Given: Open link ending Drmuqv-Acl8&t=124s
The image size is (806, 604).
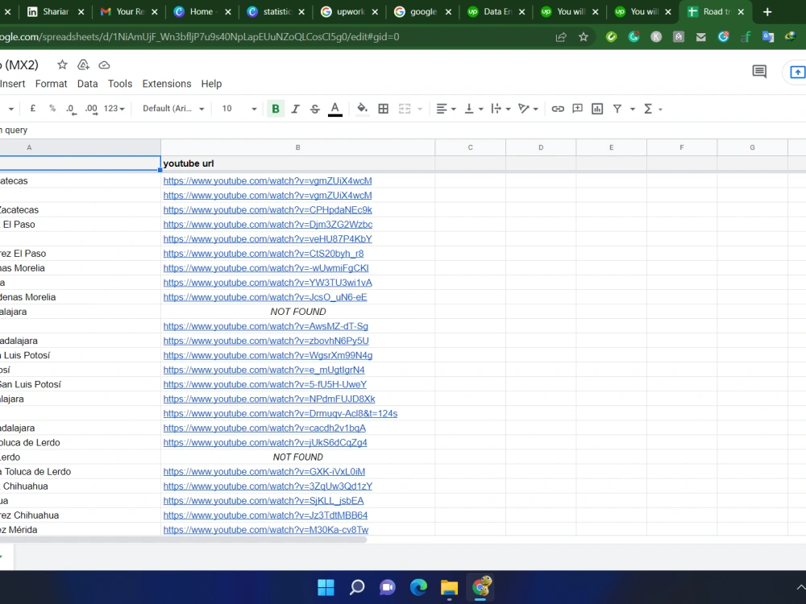Looking at the screenshot, I should 280,413.
